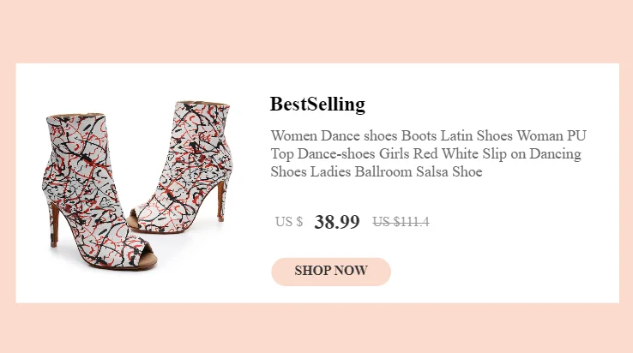This screenshot has height=353, width=633.
Task: Select the BestSelling heading
Action: point(317,105)
